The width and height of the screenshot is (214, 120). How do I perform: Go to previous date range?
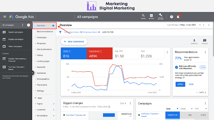204,25
